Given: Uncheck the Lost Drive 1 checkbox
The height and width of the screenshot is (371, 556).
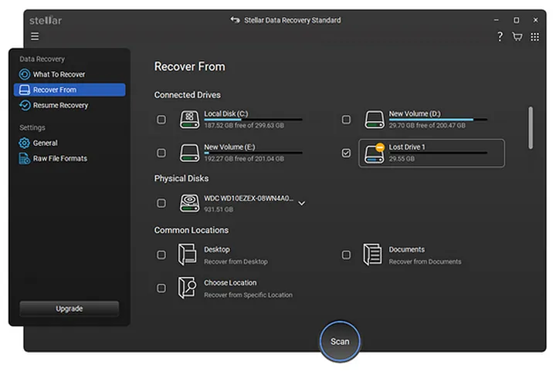Looking at the screenshot, I should [346, 153].
